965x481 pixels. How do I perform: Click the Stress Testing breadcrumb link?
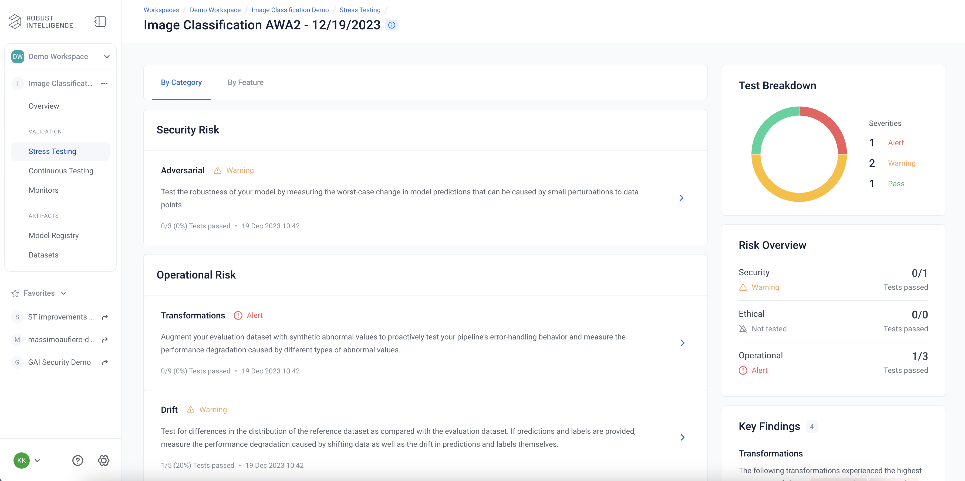(x=360, y=9)
